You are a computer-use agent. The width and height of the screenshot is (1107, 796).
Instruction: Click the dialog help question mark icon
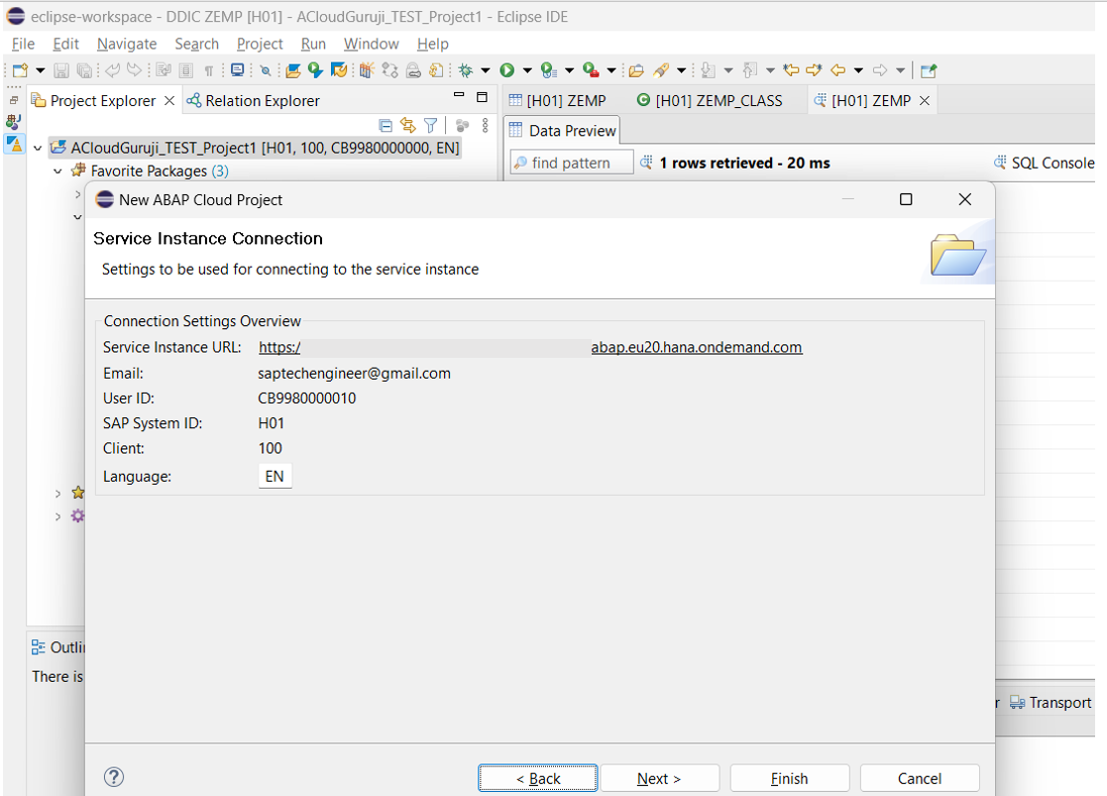[x=114, y=777]
